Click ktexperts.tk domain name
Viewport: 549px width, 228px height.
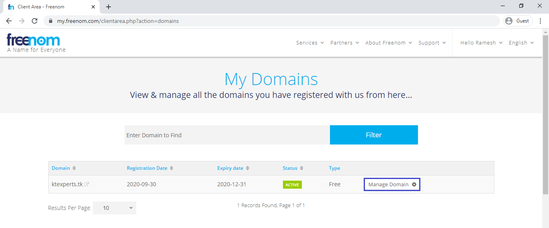coord(67,184)
